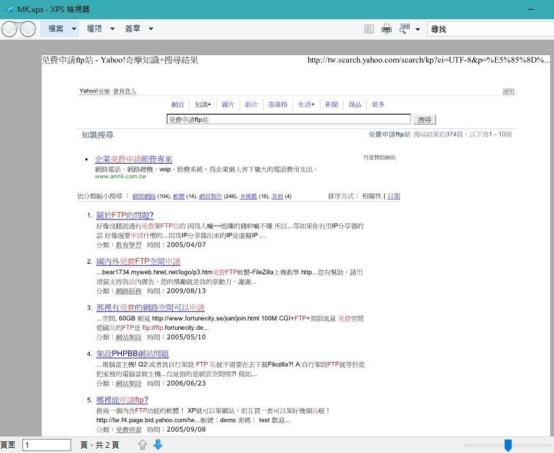The width and height of the screenshot is (554, 453).
Task: Click the 多媒體 category filter link
Action: tap(248, 196)
